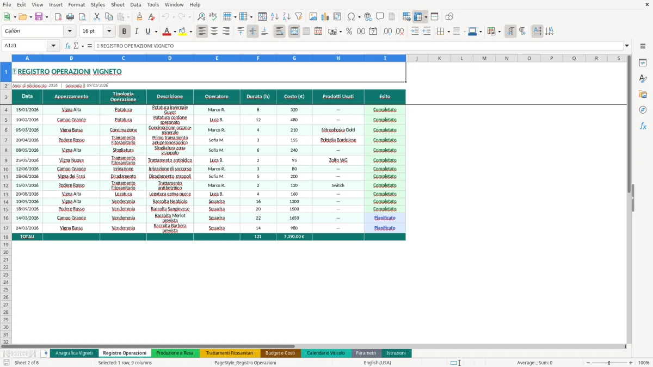Image resolution: width=653 pixels, height=367 pixels.
Task: Toggle Underline formatting
Action: [x=147, y=32]
